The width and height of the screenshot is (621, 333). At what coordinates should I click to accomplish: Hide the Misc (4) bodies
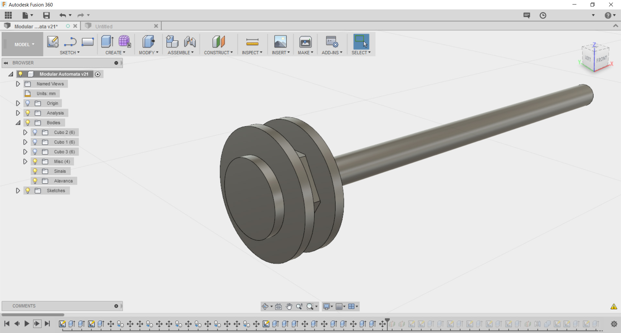(x=35, y=161)
